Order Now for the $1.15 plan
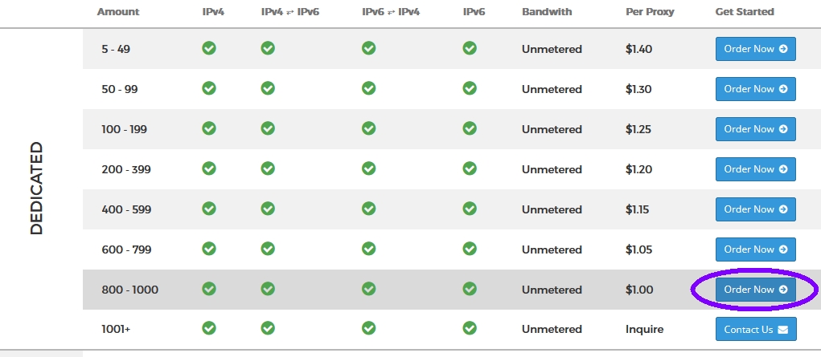Screen dimensions: 821x357 pos(756,209)
